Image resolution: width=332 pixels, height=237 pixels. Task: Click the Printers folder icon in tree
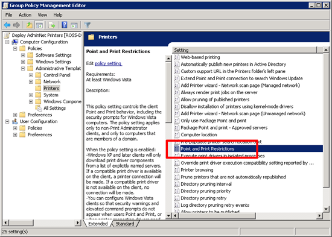point(38,88)
